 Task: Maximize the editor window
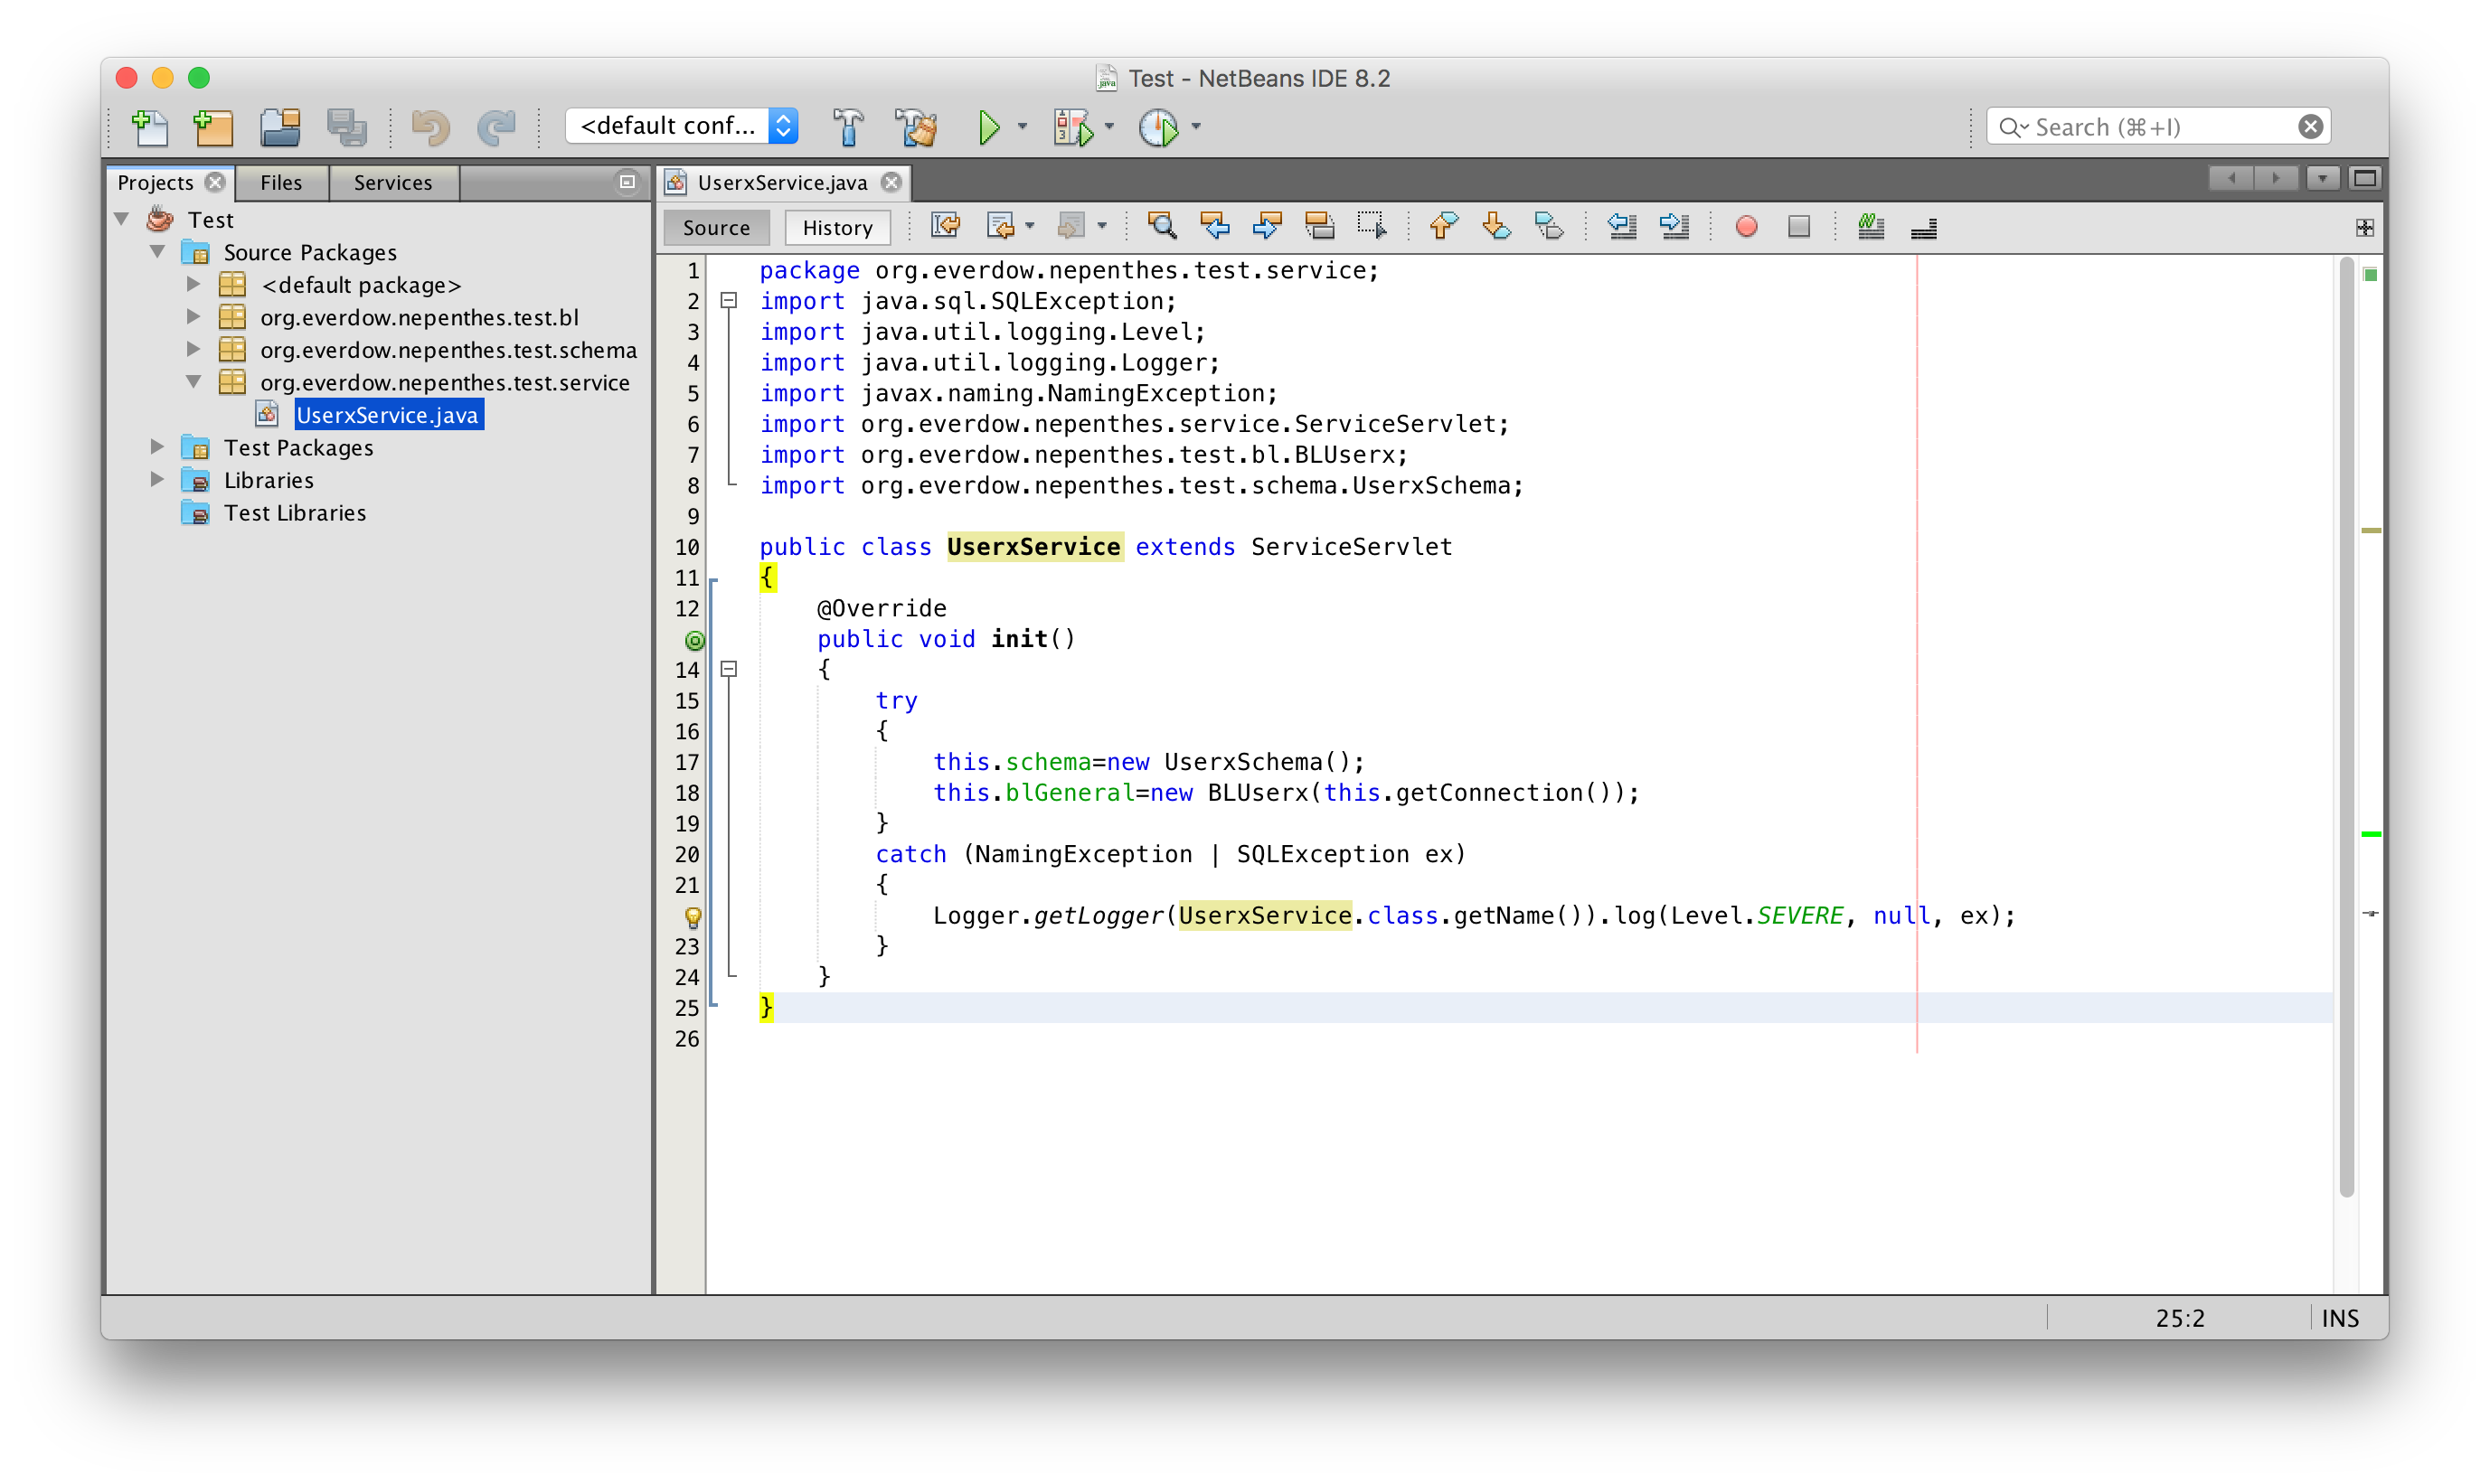[2365, 179]
